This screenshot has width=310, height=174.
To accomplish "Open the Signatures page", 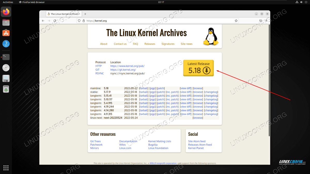I will click(x=168, y=44).
